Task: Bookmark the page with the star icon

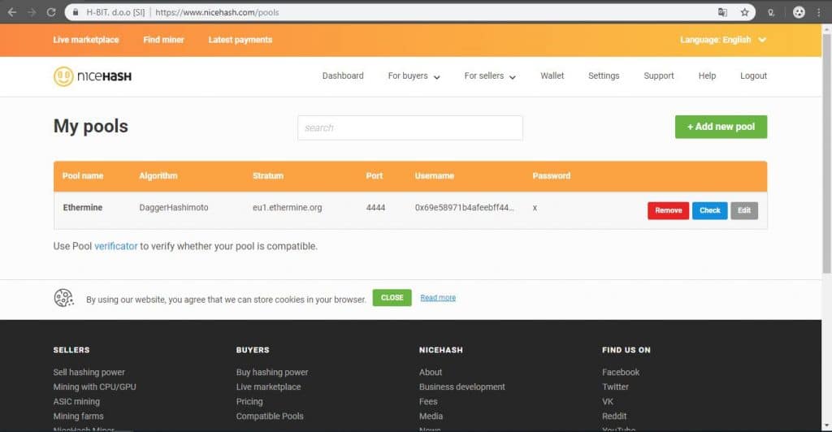Action: pyautogui.click(x=744, y=12)
